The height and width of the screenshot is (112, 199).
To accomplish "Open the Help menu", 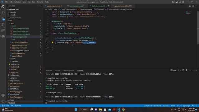I will [47, 2].
